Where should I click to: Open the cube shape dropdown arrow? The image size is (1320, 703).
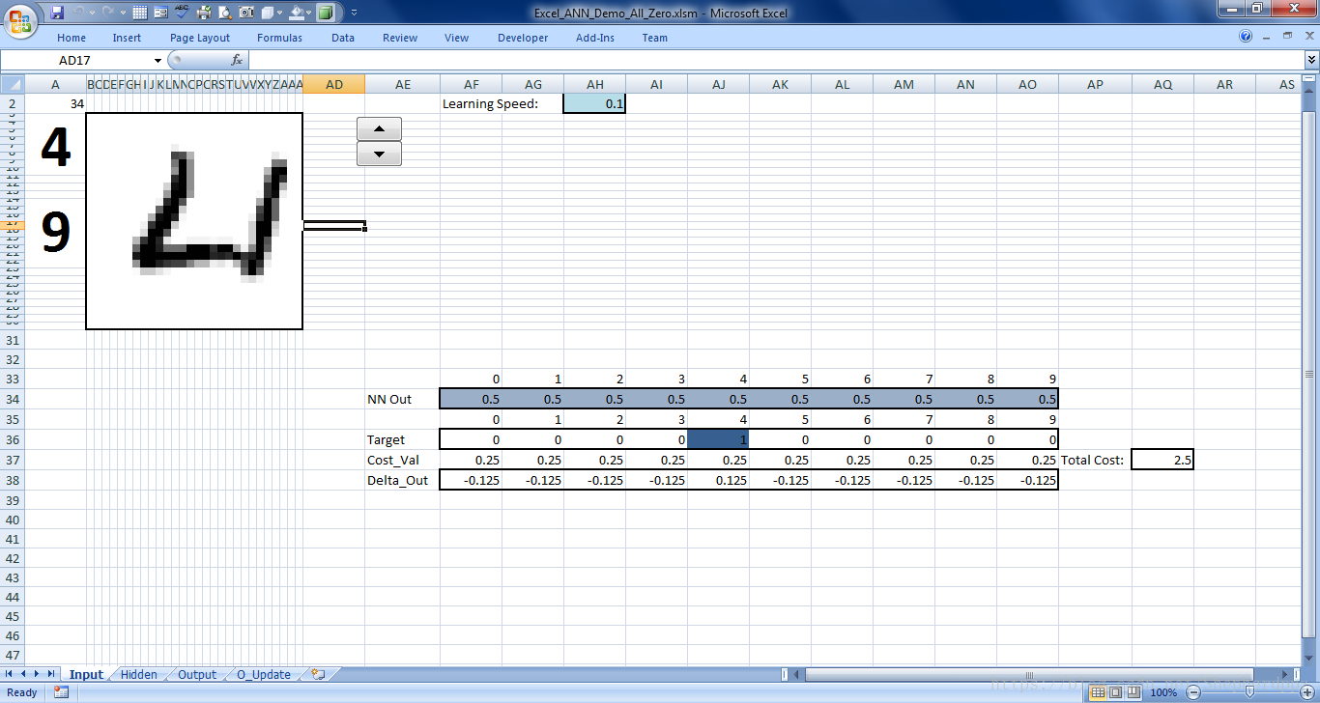(279, 13)
